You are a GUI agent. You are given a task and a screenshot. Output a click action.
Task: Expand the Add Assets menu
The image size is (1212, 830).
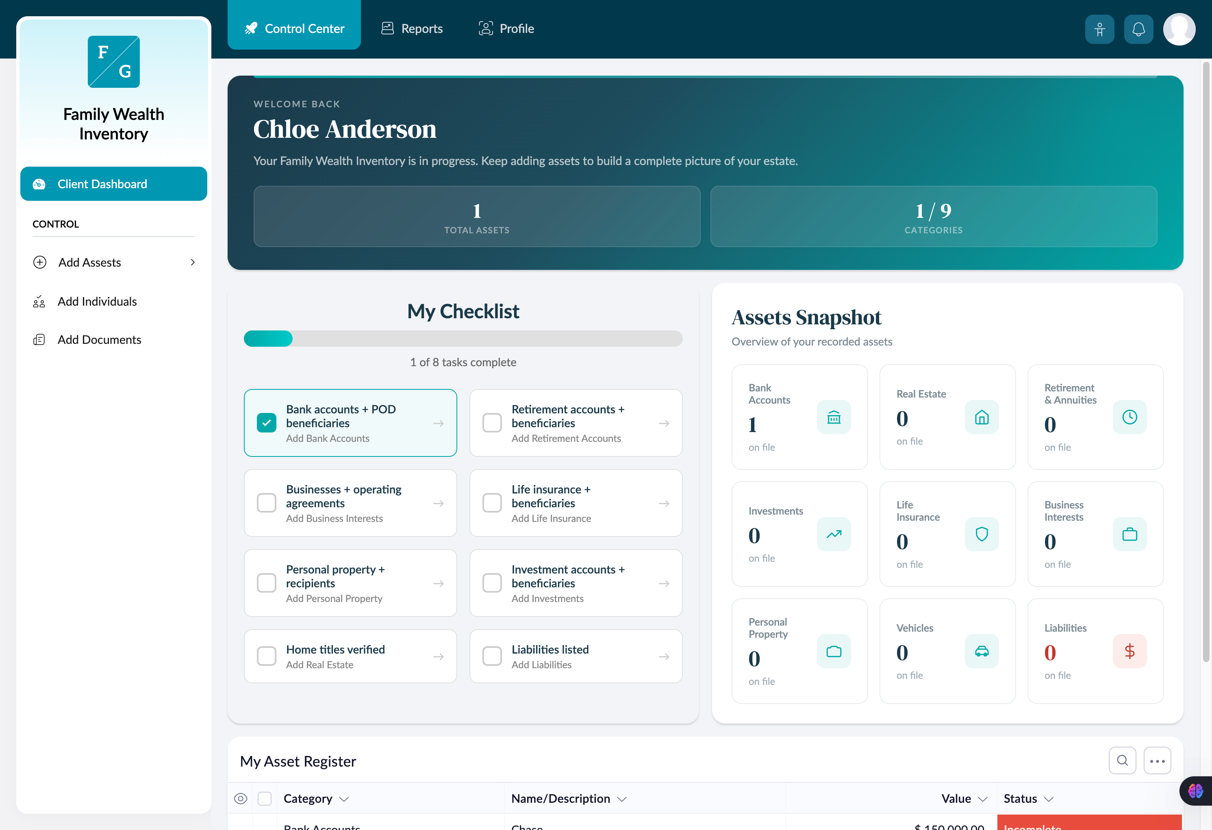(x=114, y=262)
